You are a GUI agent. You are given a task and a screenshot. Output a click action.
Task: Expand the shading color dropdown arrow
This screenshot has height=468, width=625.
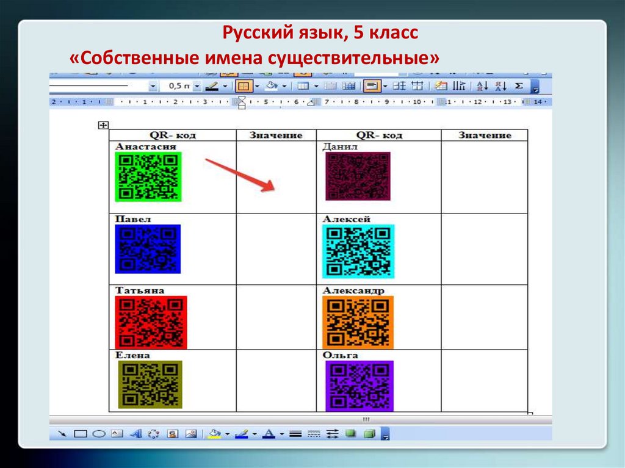pyautogui.click(x=284, y=86)
